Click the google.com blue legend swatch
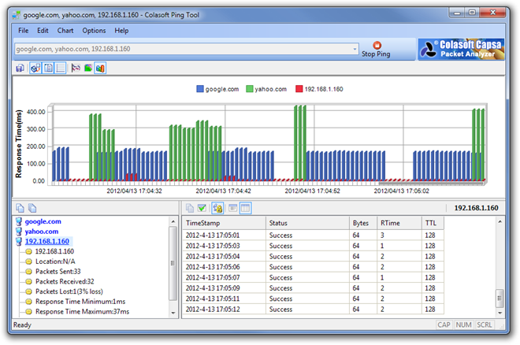Image resolution: width=520 pixels, height=345 pixels. pos(200,89)
